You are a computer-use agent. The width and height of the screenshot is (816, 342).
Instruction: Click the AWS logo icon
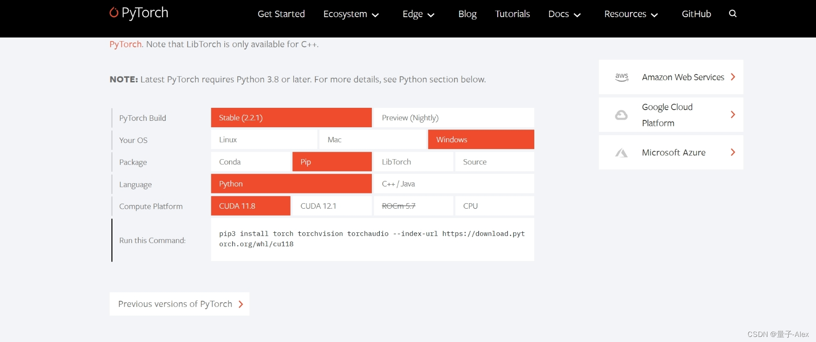point(622,77)
